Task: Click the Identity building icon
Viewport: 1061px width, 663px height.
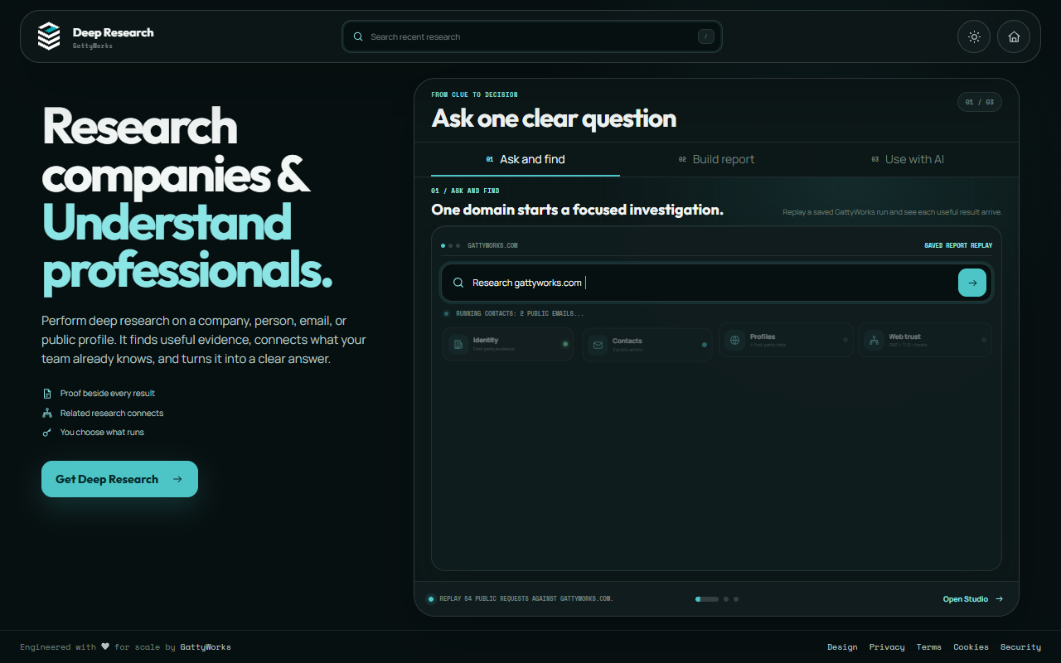Action: point(458,344)
